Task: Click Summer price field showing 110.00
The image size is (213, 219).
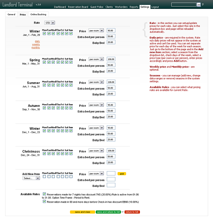Action: click(111, 82)
